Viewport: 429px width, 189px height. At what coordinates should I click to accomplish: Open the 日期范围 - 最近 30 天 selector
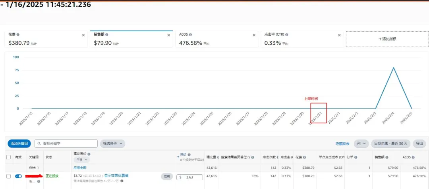click(x=391, y=143)
